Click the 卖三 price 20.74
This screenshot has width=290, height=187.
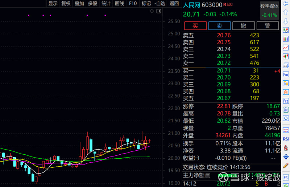click(x=224, y=49)
